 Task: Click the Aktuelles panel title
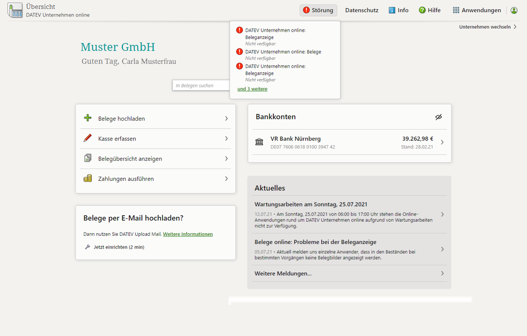coord(270,188)
